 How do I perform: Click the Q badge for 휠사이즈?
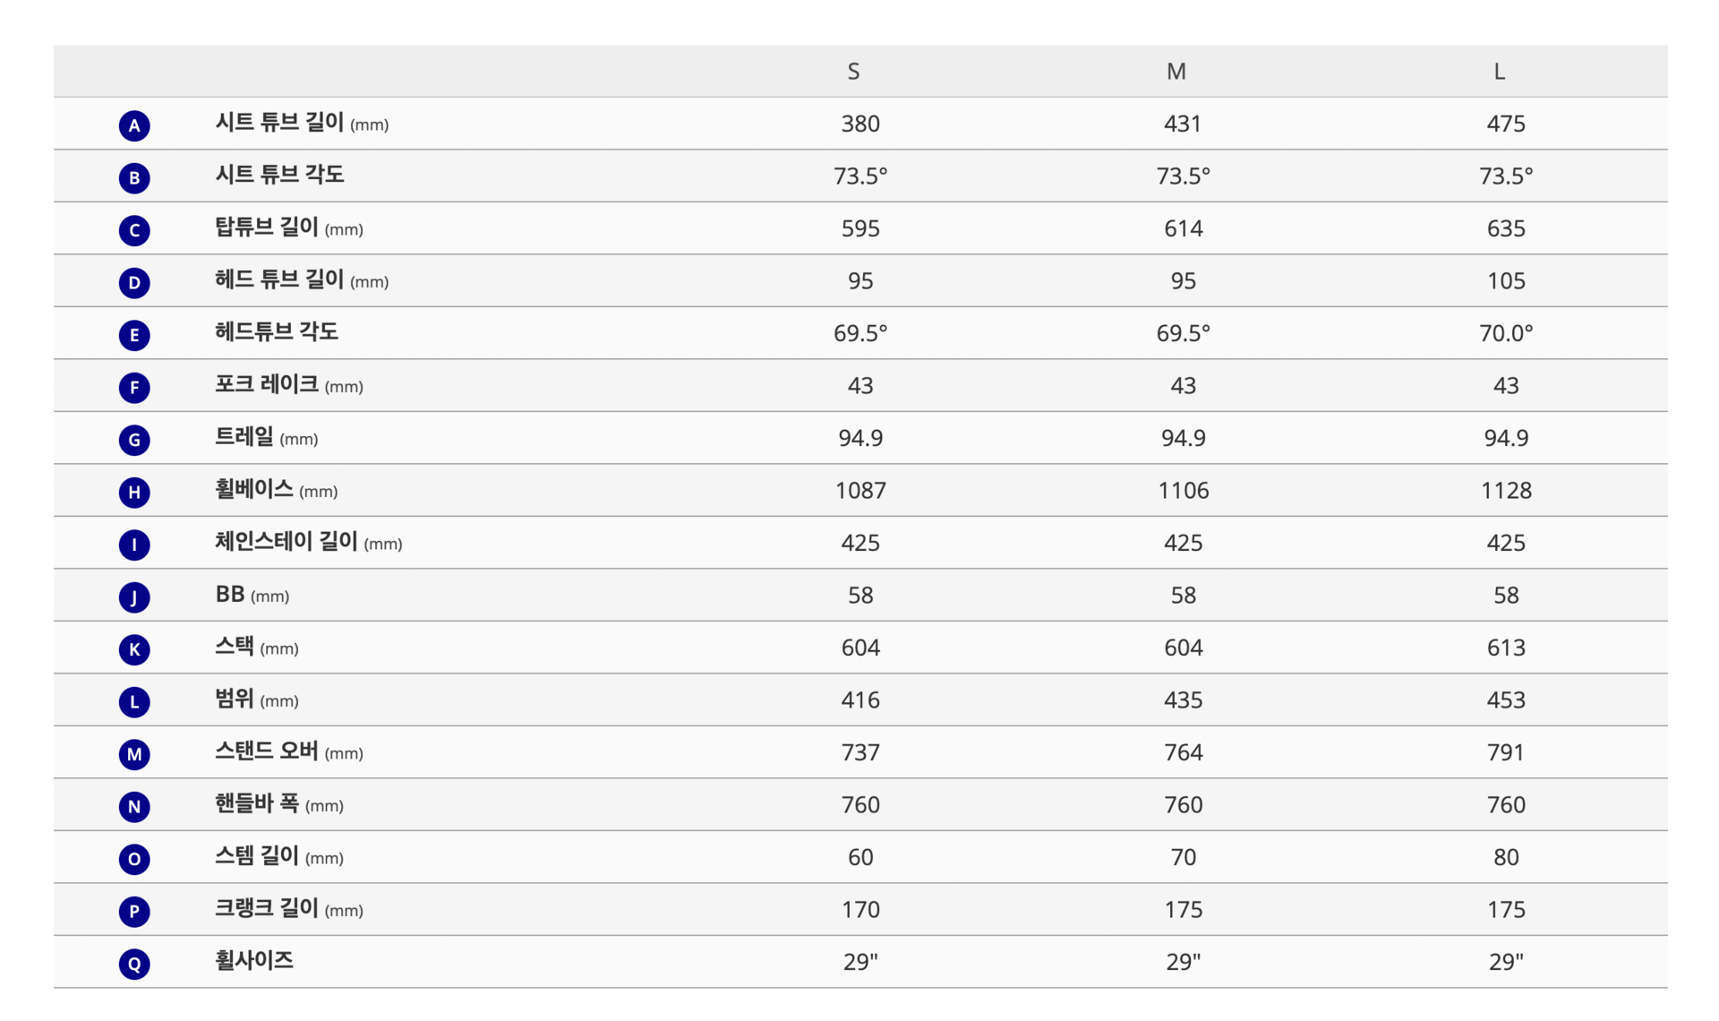pos(134,964)
